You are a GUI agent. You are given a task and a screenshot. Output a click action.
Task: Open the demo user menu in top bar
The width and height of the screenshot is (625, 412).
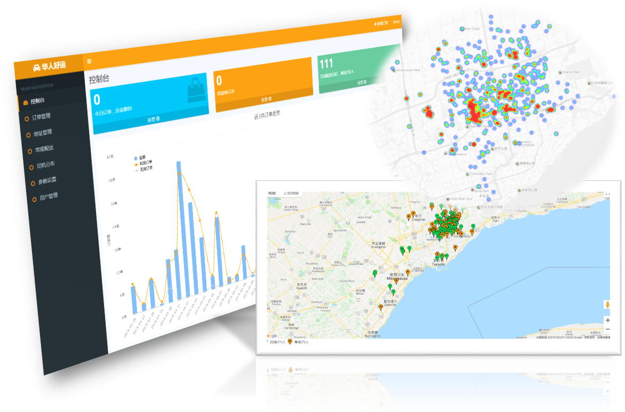(396, 21)
